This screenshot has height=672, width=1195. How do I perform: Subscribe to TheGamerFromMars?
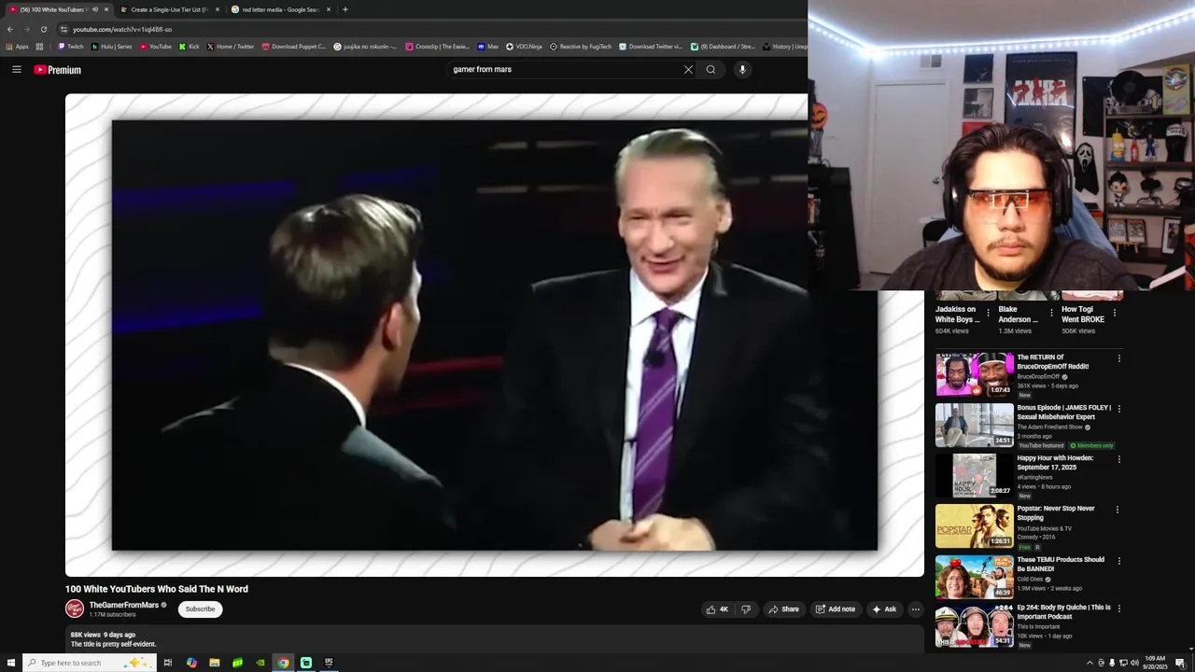(x=200, y=609)
